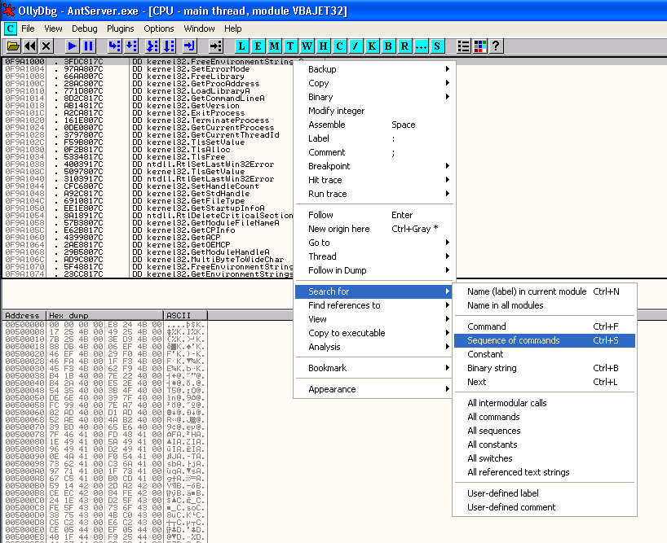This screenshot has height=543, width=667.
Task: Expand the Hit trace submenu
Action: (375, 180)
